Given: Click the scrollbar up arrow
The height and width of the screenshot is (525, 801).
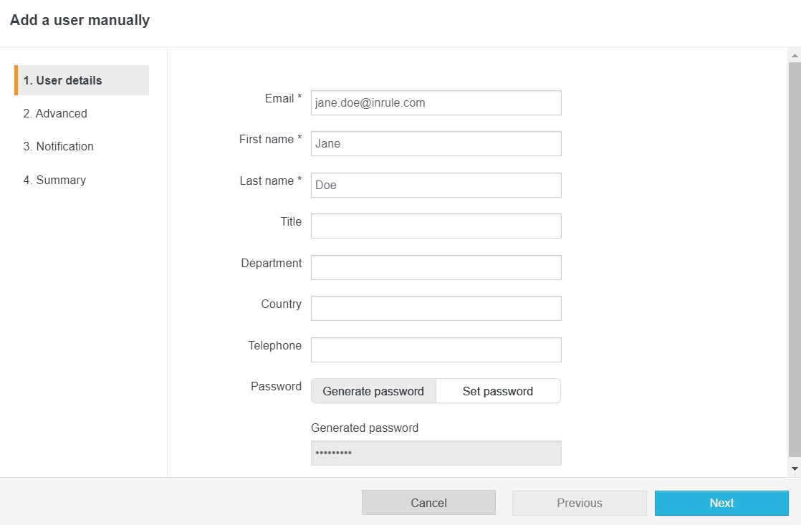Looking at the screenshot, I should (x=795, y=54).
